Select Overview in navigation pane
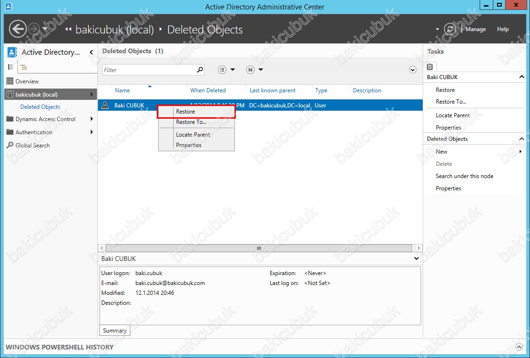The height and width of the screenshot is (358, 530). click(x=27, y=81)
